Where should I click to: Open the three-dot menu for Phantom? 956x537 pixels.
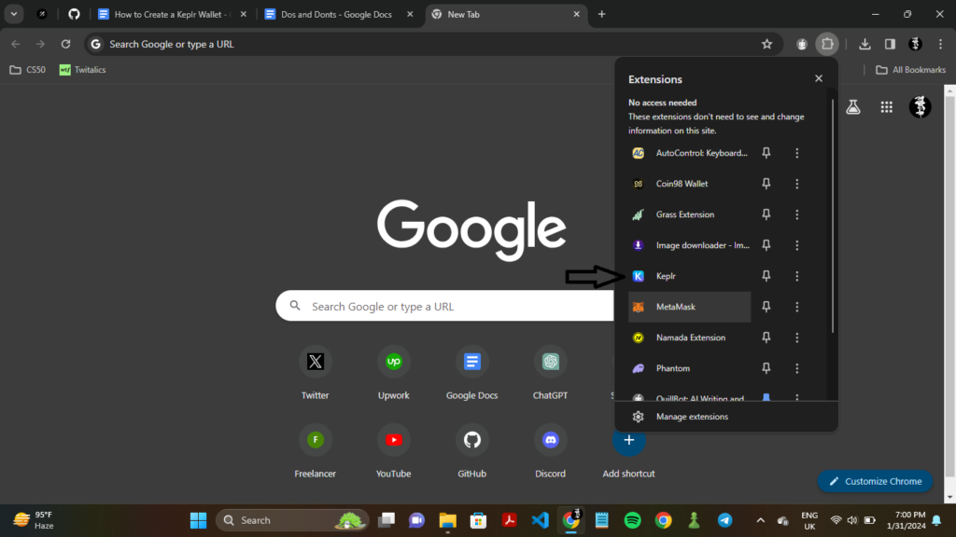796,367
